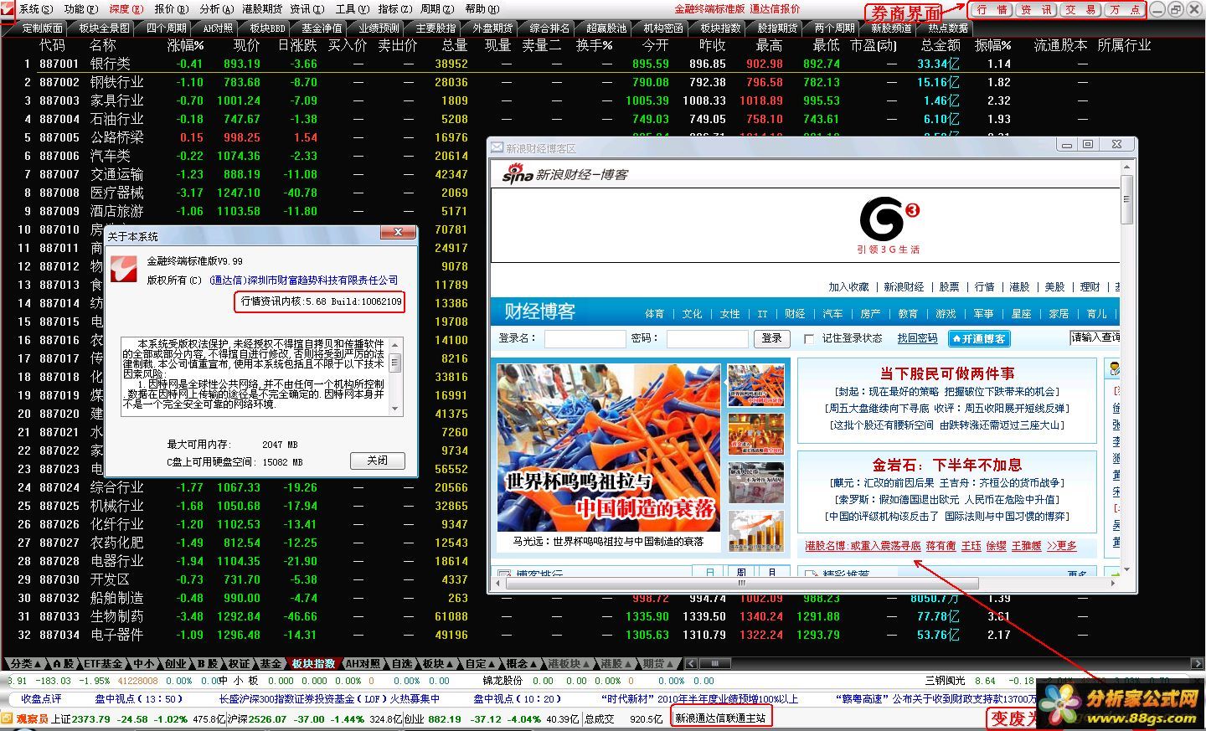Open 当下股民可做两件事 headline

pyautogui.click(x=947, y=373)
